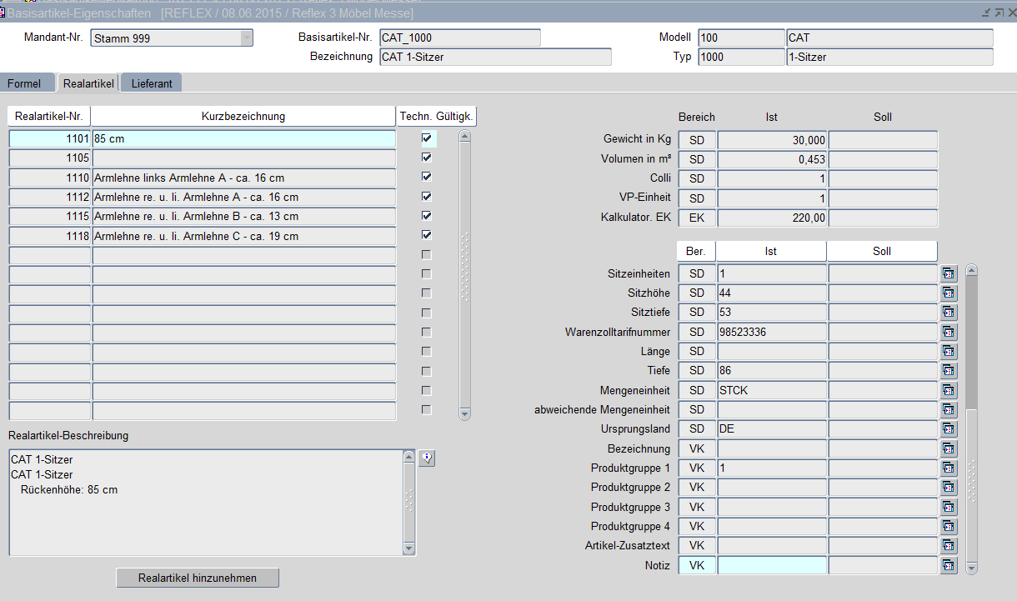Viewport: 1017px width, 601px height.
Task: Toggle Techn. Gültigk. checkbox for article 1101
Action: [427, 138]
